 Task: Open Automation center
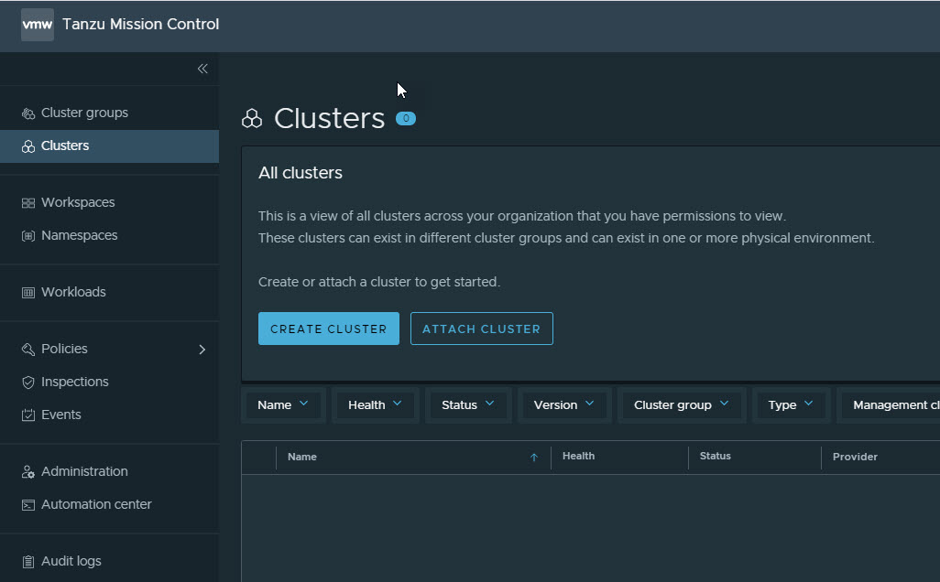pos(109,505)
